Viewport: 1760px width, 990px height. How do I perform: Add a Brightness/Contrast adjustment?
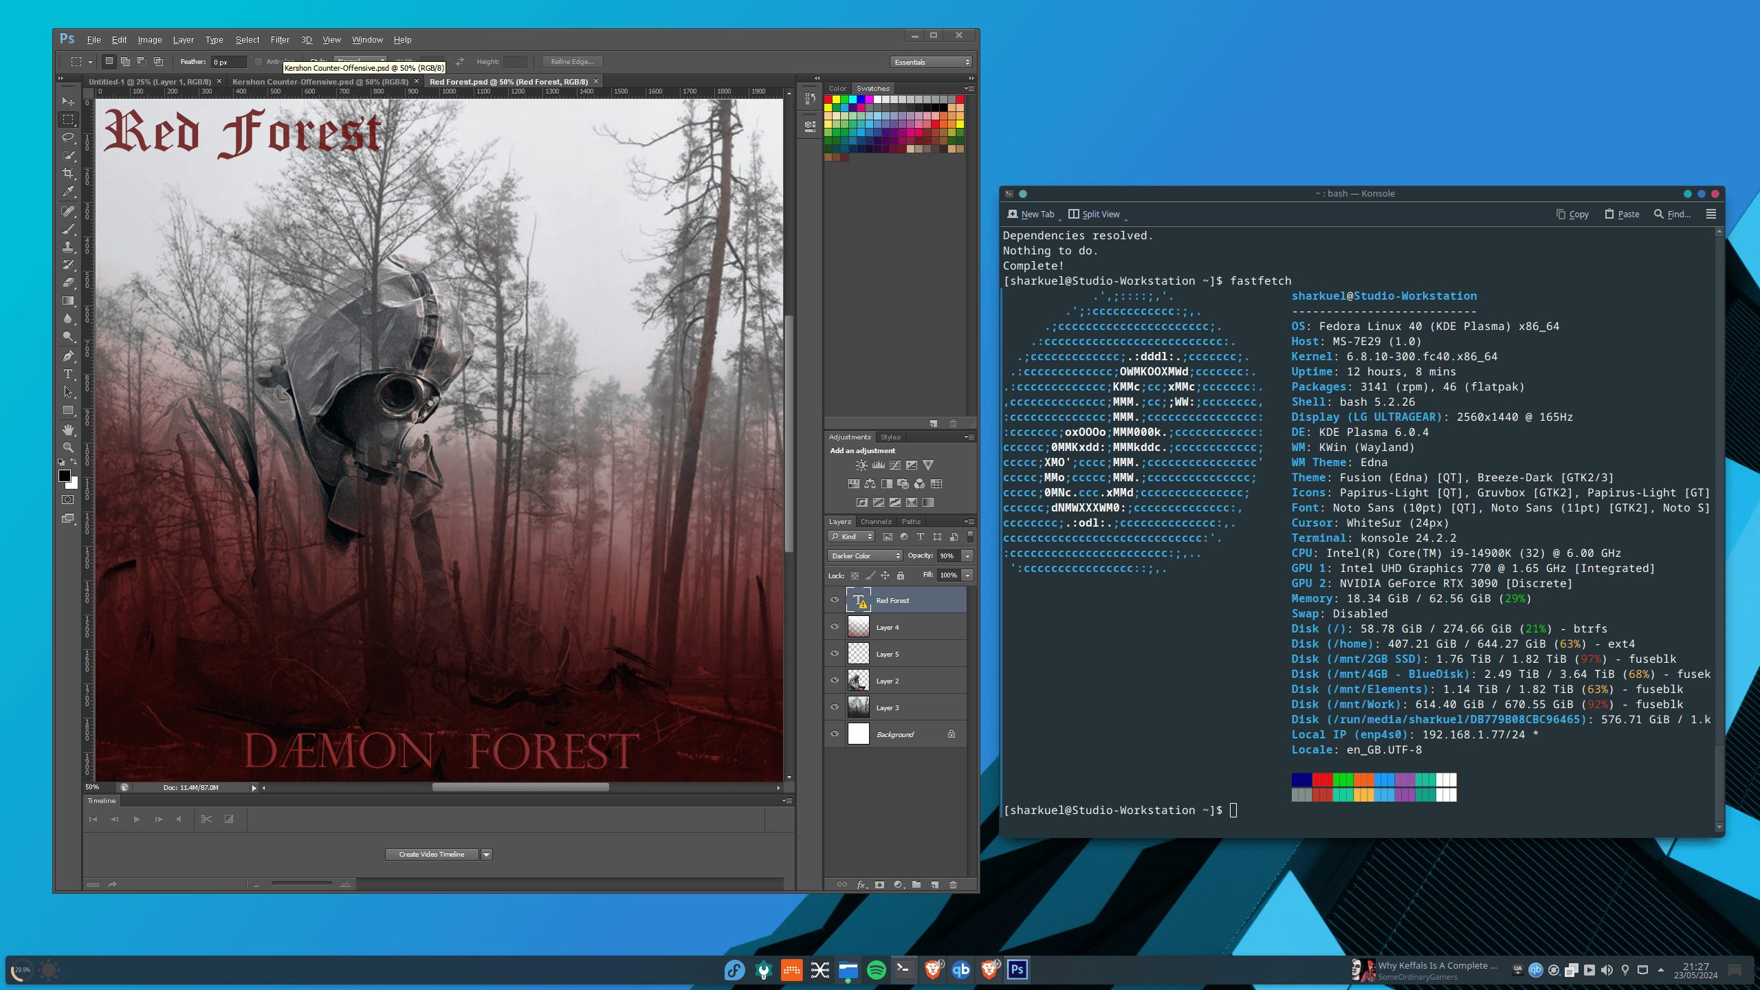(861, 465)
